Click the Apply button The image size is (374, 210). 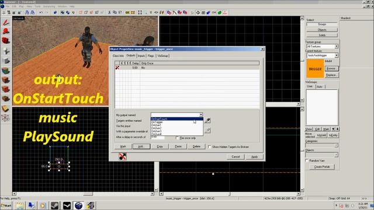point(255,157)
